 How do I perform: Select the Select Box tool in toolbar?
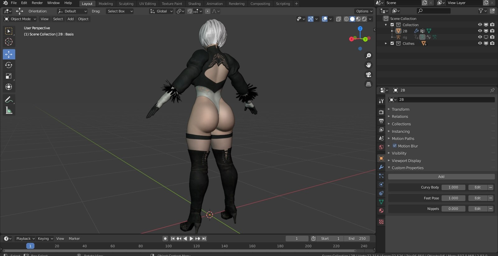pyautogui.click(x=9, y=31)
